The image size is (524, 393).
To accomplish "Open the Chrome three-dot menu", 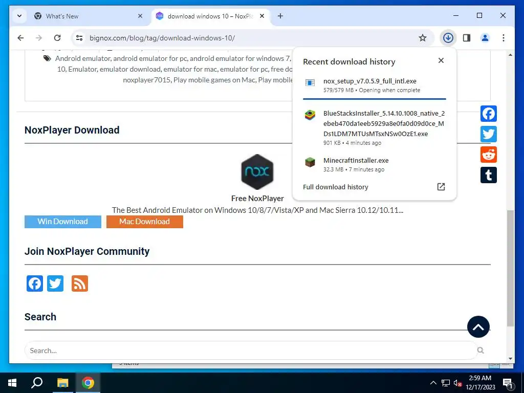I will point(504,38).
